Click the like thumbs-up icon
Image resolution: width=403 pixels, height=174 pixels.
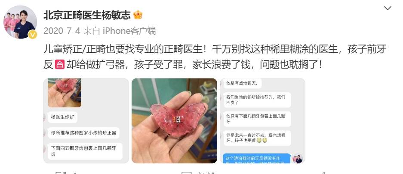click(323, 173)
